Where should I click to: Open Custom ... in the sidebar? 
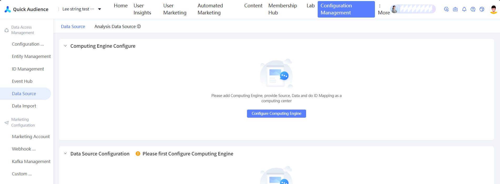[22, 174]
